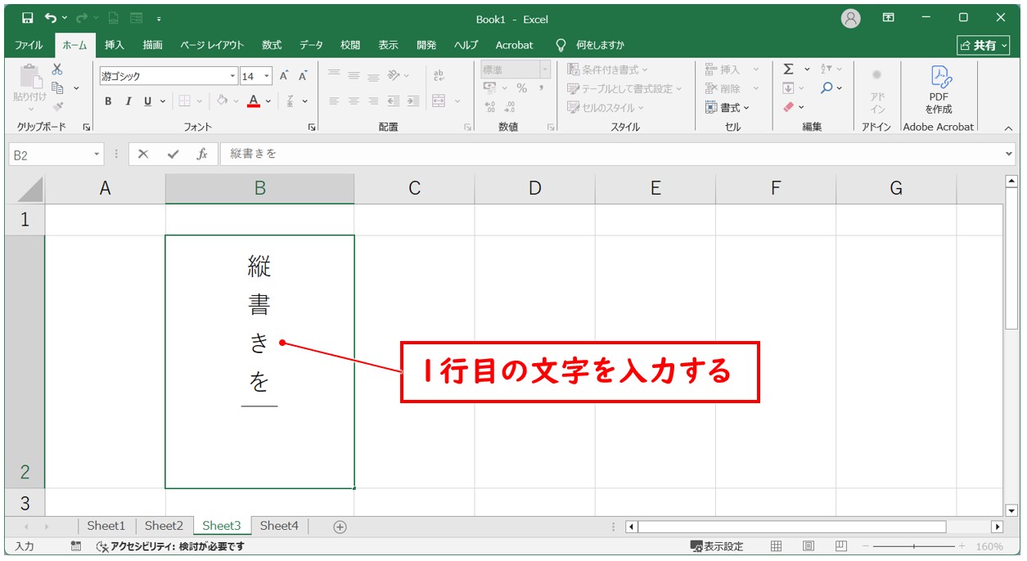Switch to the データ tab
The image size is (1027, 561).
click(x=311, y=45)
